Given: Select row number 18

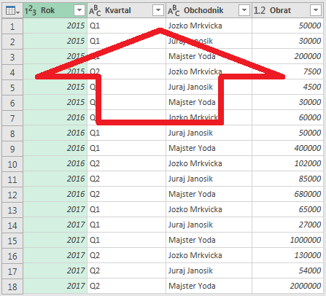Looking at the screenshot, I should pos(12,287).
